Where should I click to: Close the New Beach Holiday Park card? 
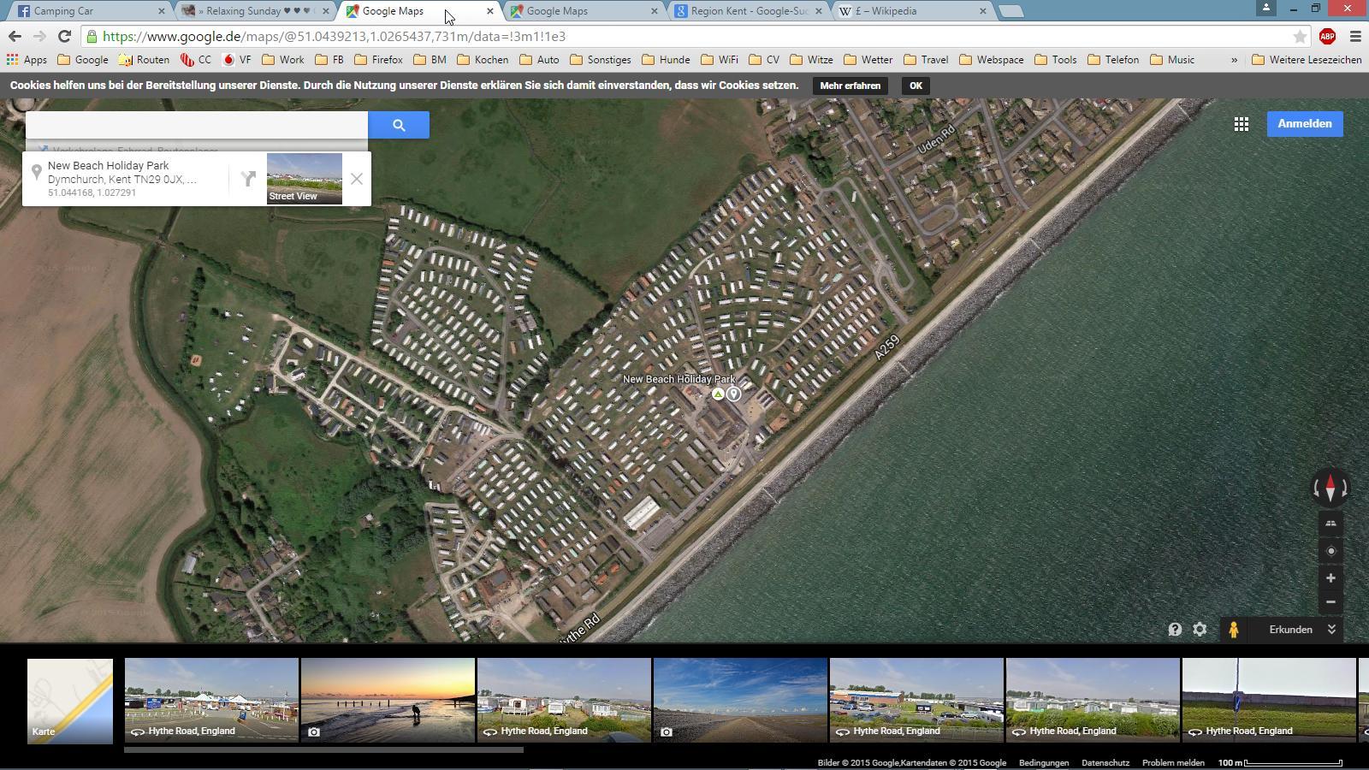pyautogui.click(x=357, y=179)
